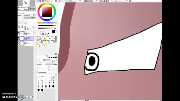The width and height of the screenshot is (180, 101).
Task: Show the Слой1 layer visibility box
Action: 19,43
